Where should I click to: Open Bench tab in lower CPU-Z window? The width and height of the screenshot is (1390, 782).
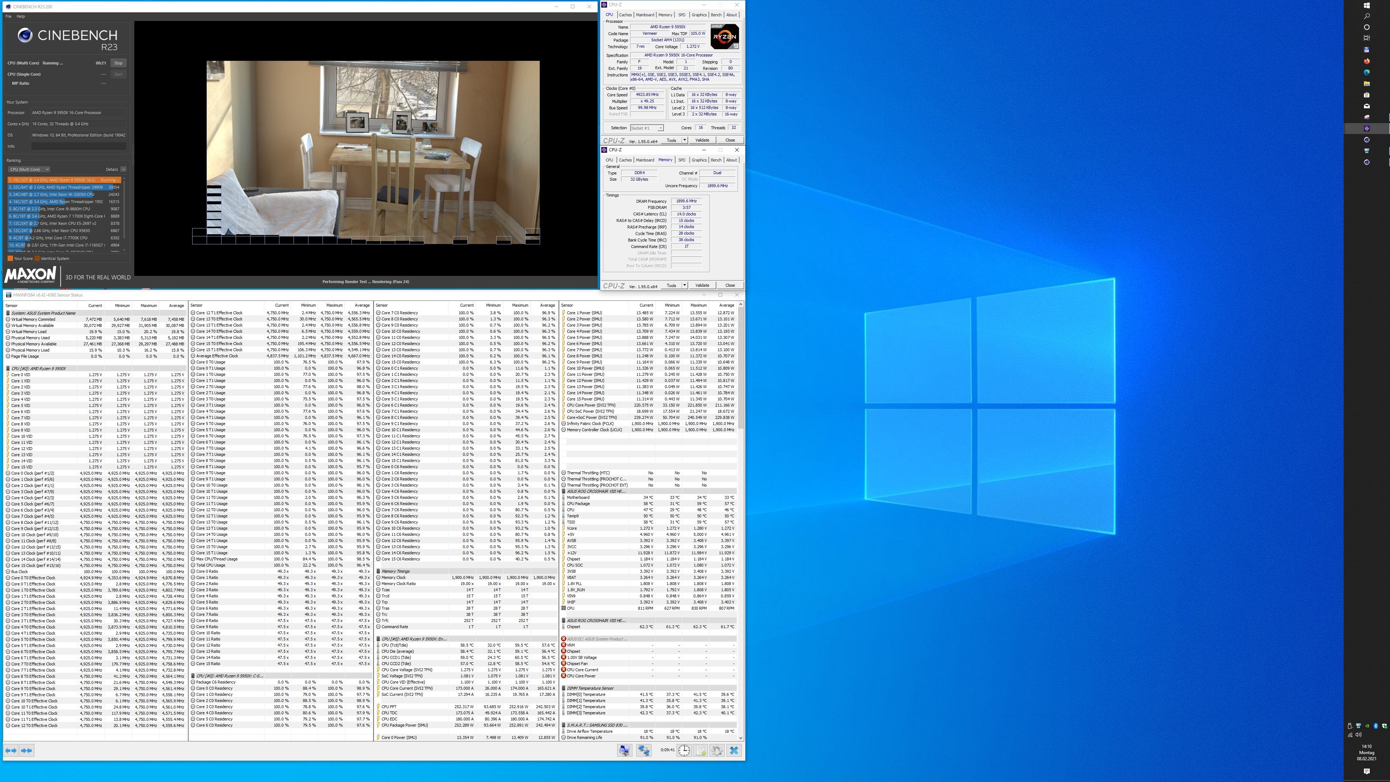716,160
